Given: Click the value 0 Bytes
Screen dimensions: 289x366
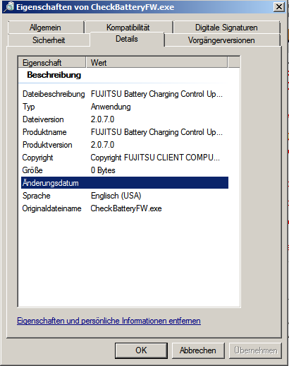Looking at the screenshot, I should 103,170.
